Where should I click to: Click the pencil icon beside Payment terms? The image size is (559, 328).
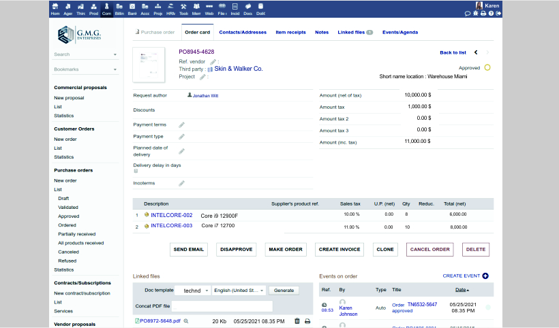click(181, 125)
